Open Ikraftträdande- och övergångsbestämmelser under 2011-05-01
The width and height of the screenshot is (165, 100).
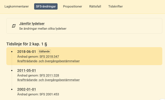tap(48, 80)
